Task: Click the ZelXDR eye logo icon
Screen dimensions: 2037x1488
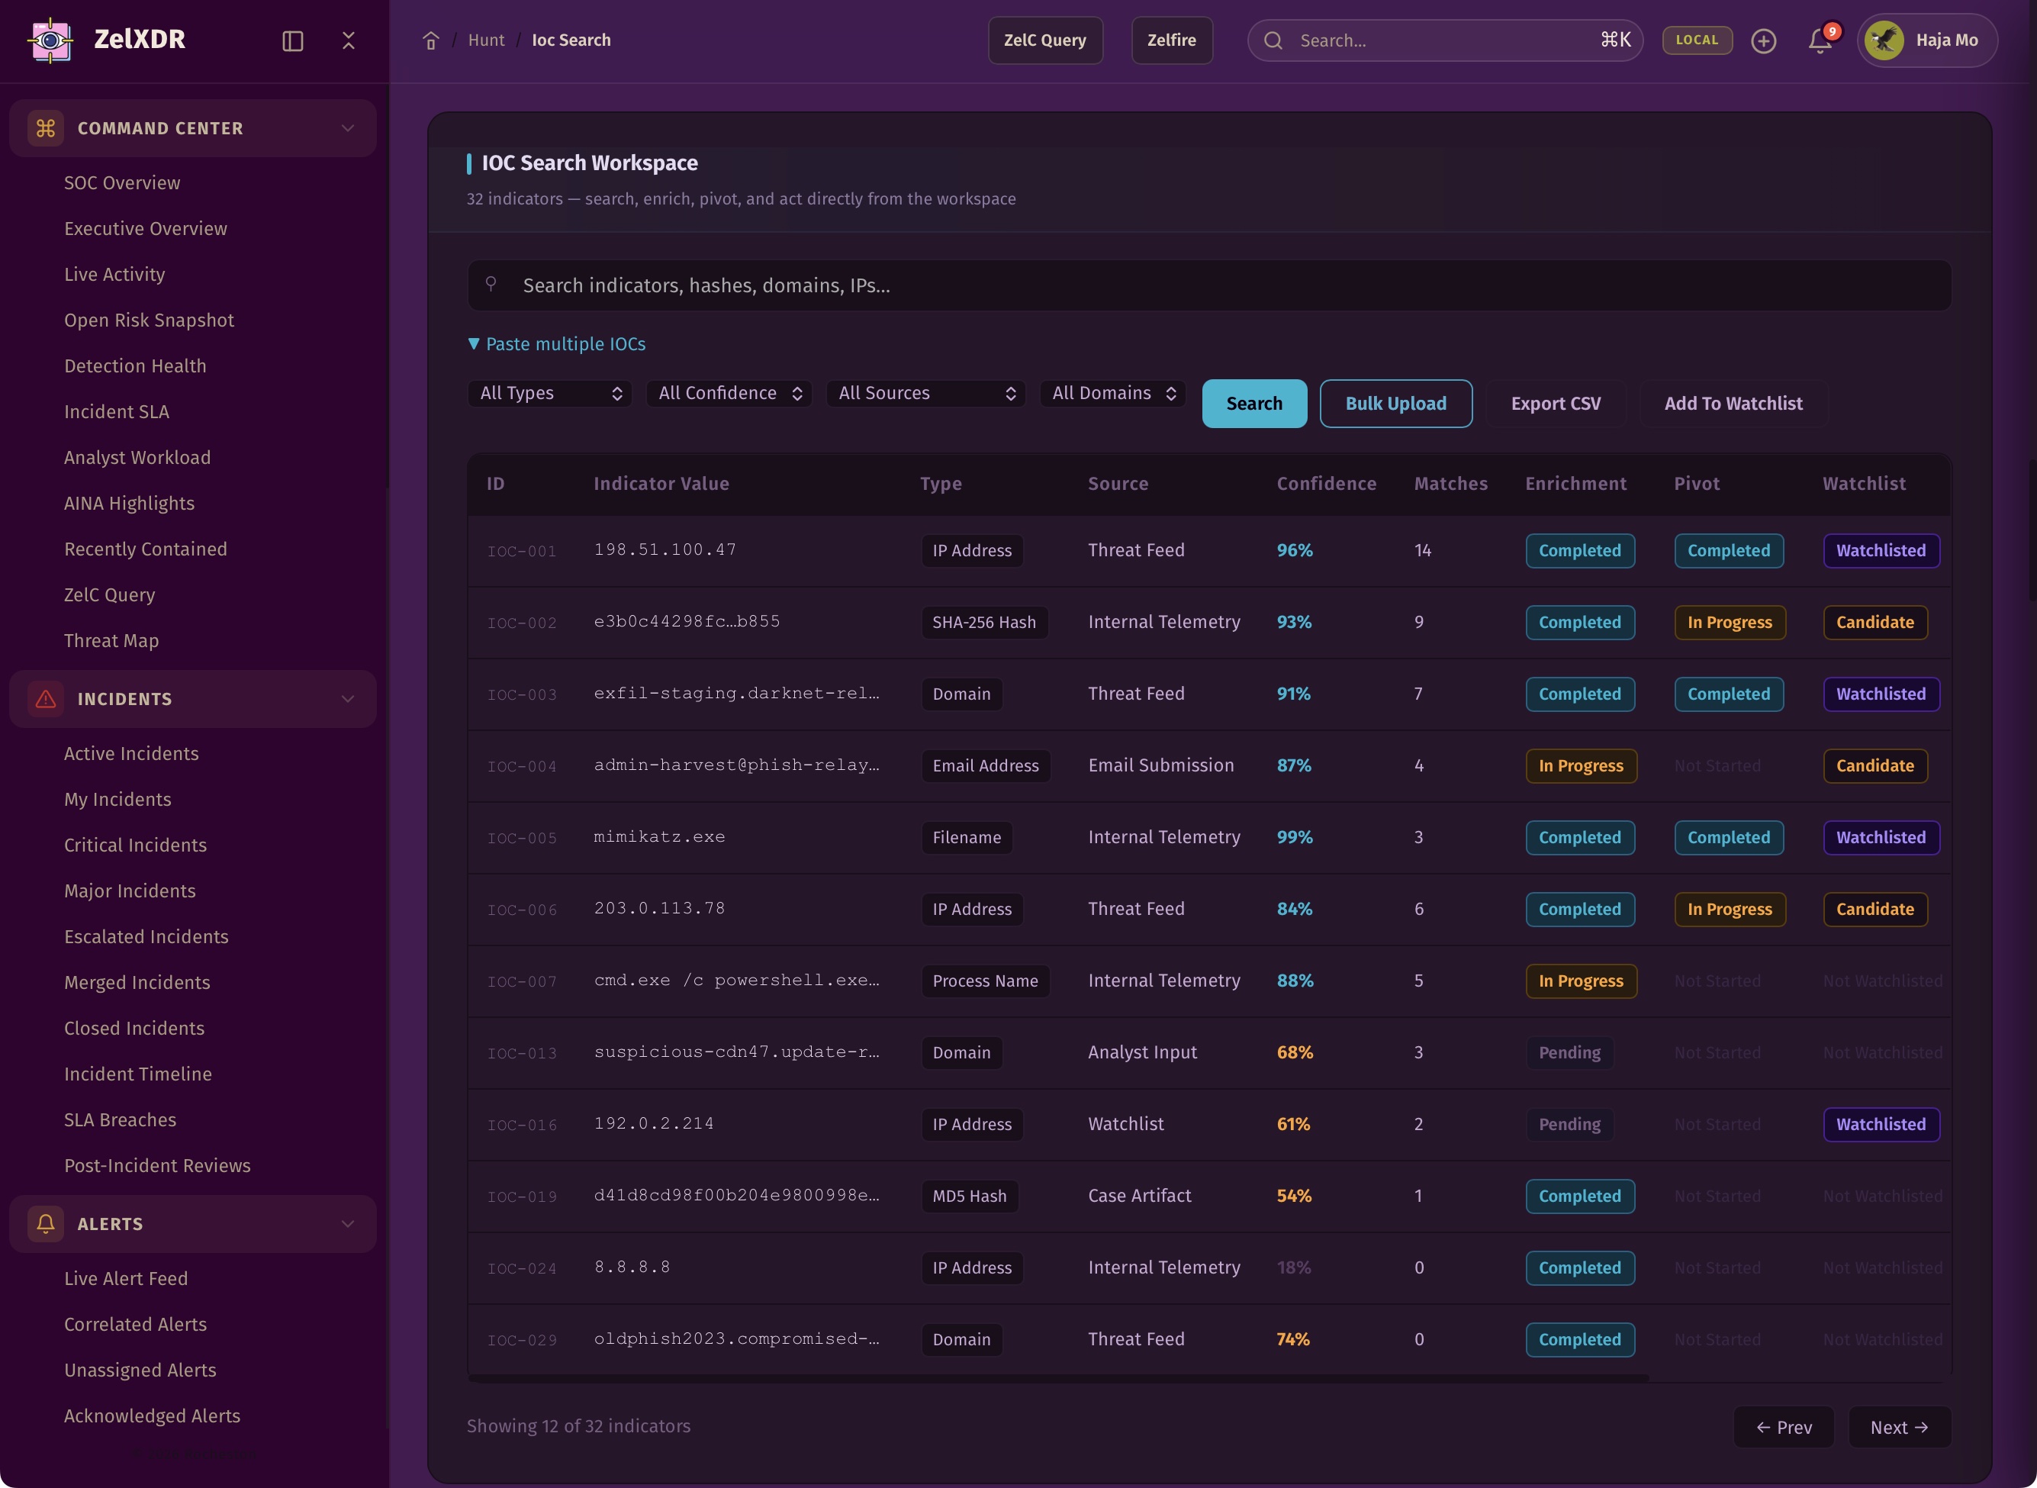Action: (x=50, y=40)
